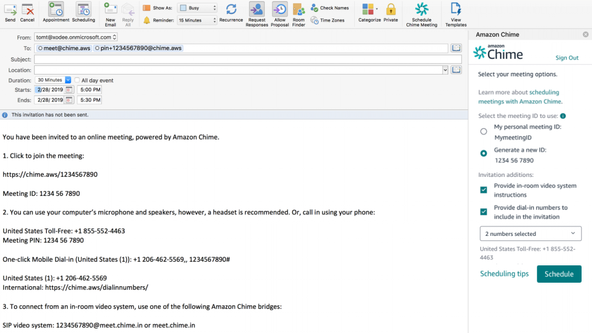Open calendar picker for Ends date
This screenshot has height=333, width=592.
pos(69,100)
